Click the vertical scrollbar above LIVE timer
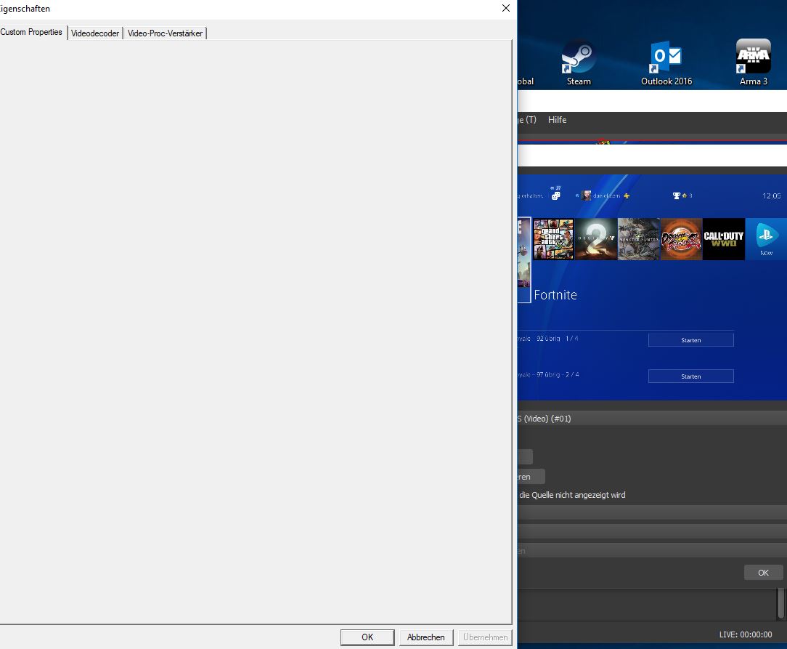This screenshot has width=787, height=649. click(781, 602)
